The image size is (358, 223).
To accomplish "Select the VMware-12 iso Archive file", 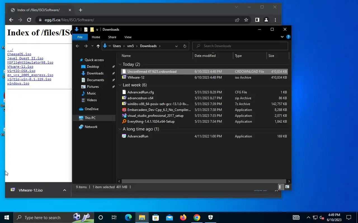I will click(x=204, y=77).
